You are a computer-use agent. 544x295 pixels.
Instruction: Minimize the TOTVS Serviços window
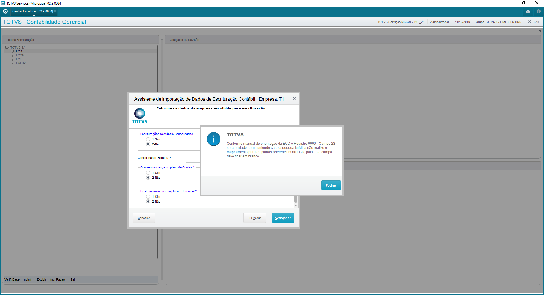(x=511, y=3)
